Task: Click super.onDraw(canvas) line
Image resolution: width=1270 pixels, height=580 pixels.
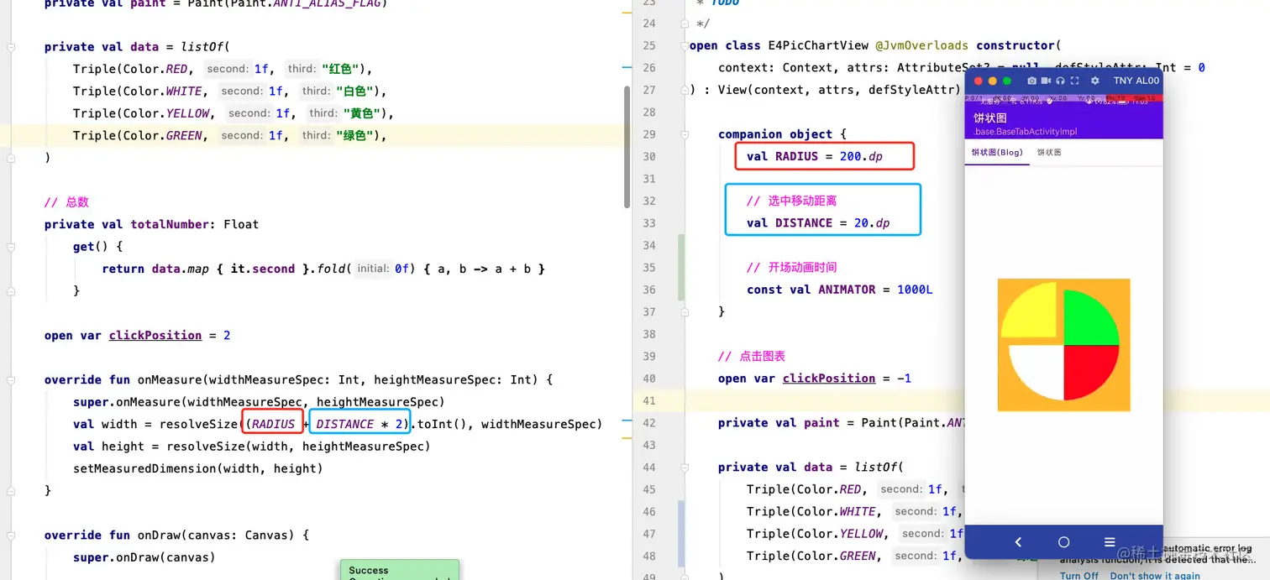Action: 144,558
